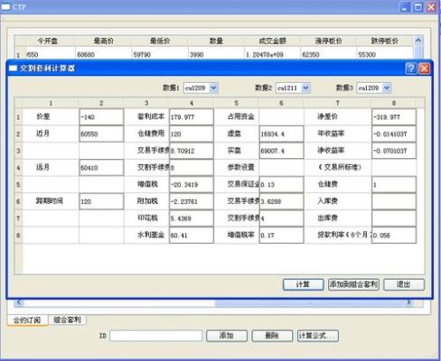Viewport: 441px width, 361px height.
Task: Select row header 5 in calculator table
Action: point(18,184)
